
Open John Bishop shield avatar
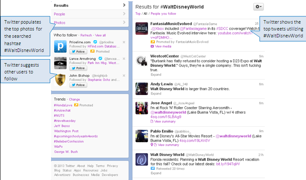61,80
